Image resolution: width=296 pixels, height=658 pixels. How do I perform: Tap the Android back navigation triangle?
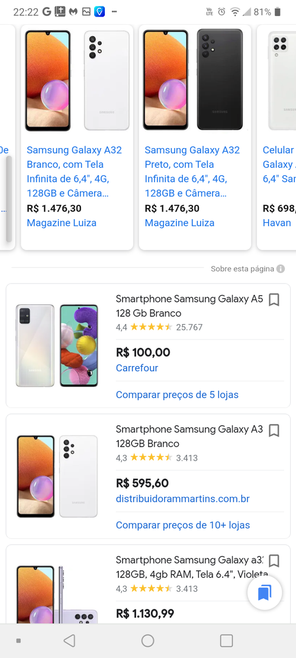tap(69, 640)
